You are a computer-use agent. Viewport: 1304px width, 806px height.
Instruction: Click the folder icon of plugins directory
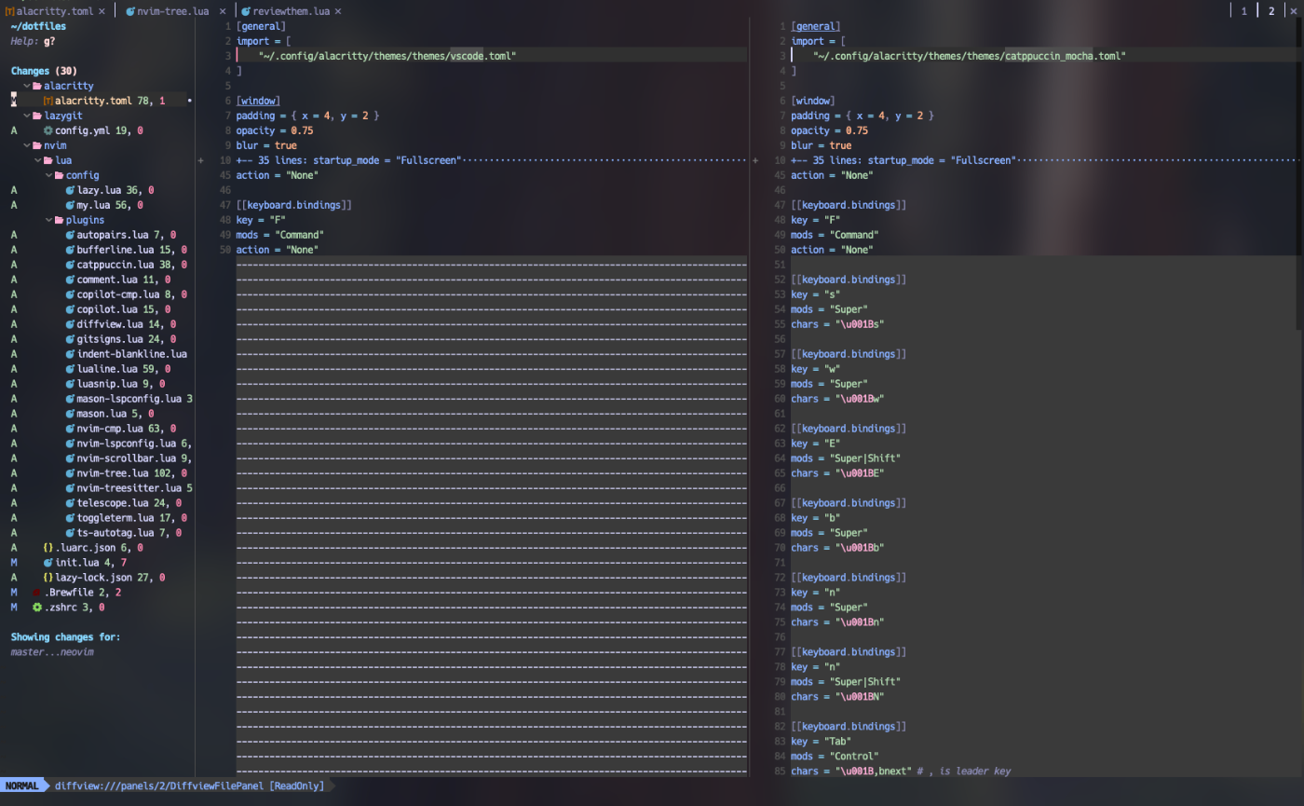59,220
